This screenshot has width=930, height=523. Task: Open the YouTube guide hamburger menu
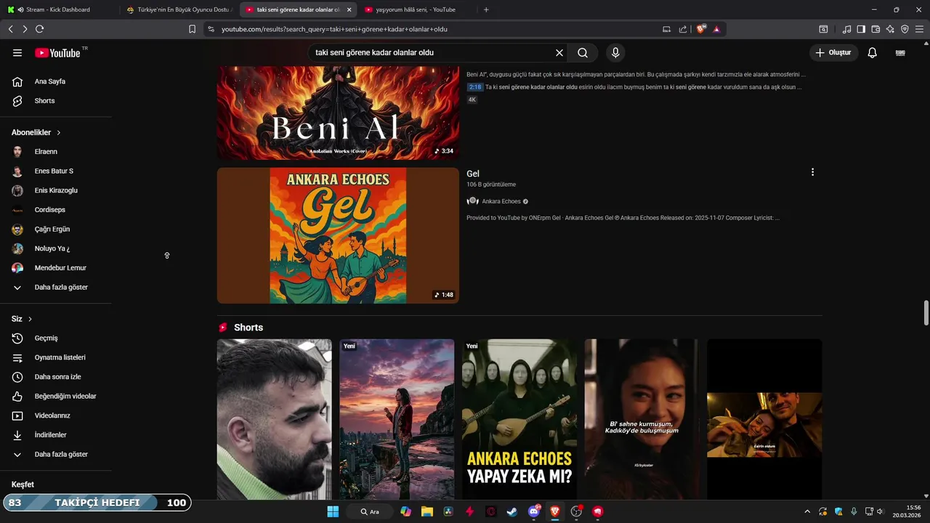(x=17, y=52)
